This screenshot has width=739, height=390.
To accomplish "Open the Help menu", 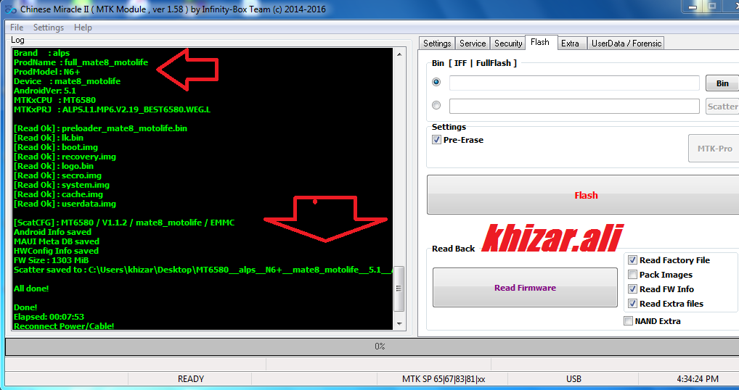I will click(x=83, y=28).
